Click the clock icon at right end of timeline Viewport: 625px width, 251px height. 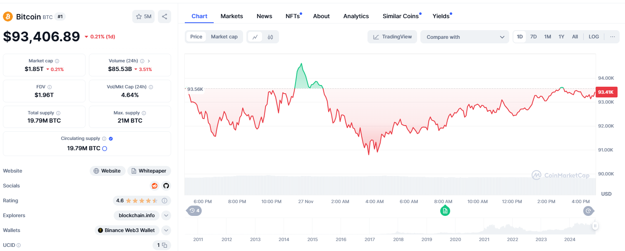pyautogui.click(x=588, y=211)
